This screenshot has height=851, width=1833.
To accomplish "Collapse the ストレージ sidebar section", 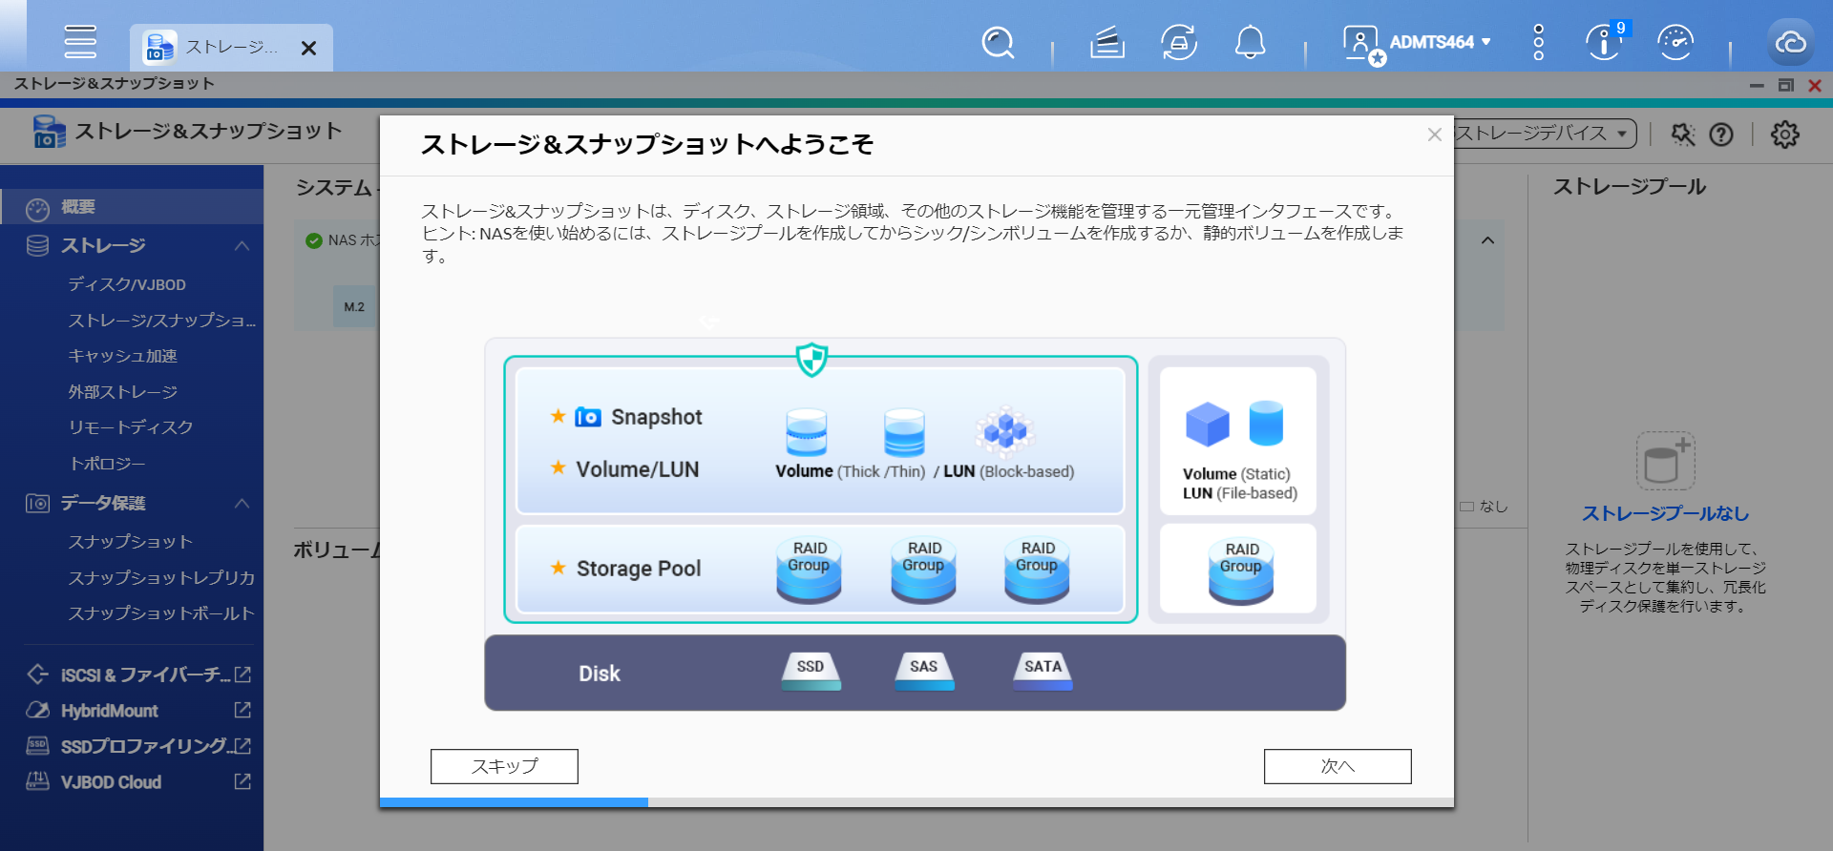I will tap(242, 246).
